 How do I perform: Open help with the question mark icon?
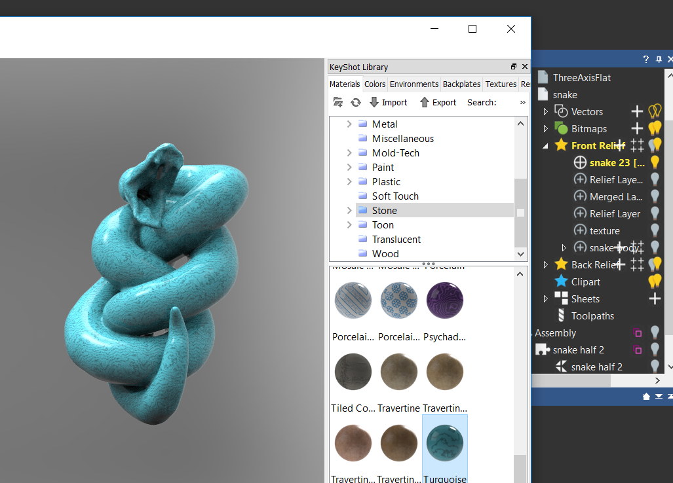tap(646, 59)
